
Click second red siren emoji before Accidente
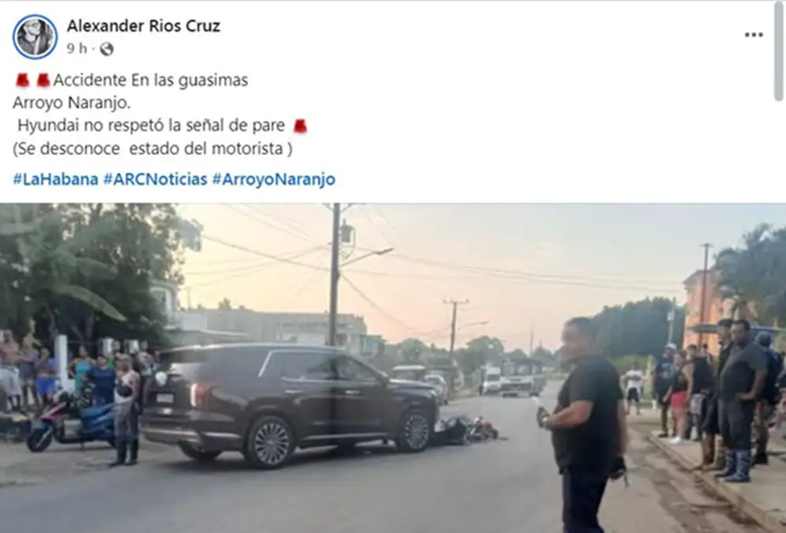[43, 81]
